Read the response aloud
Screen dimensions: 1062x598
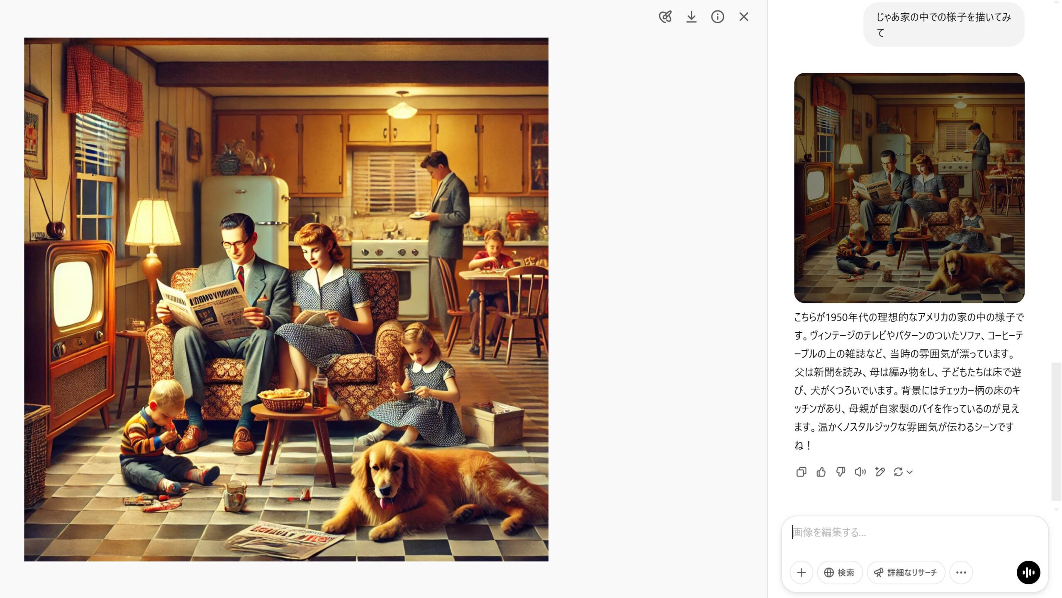(x=860, y=472)
